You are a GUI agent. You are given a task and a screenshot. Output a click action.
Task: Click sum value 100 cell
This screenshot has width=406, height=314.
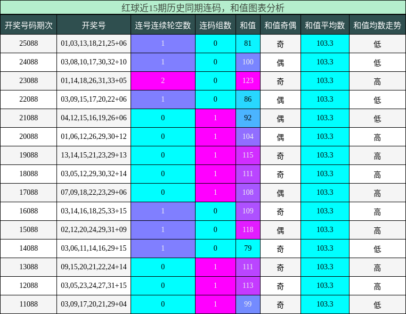(248, 62)
